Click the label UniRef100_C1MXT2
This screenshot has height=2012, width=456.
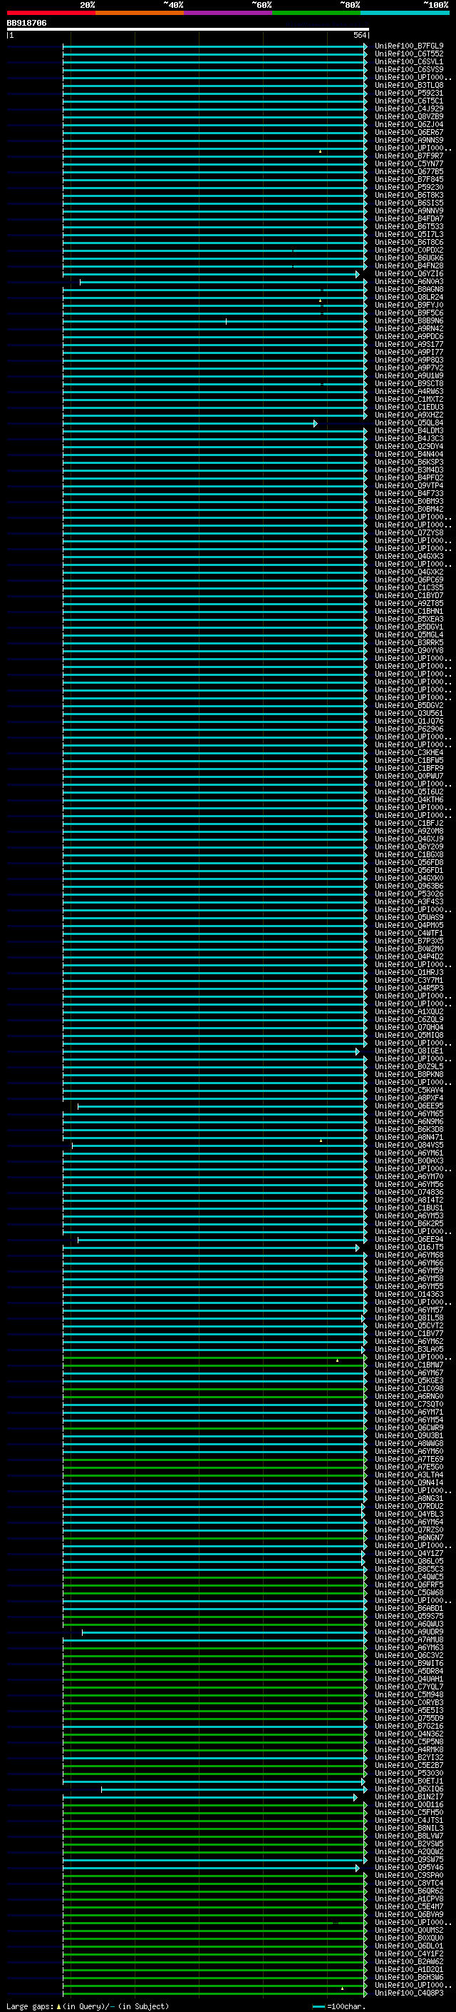click(x=408, y=399)
